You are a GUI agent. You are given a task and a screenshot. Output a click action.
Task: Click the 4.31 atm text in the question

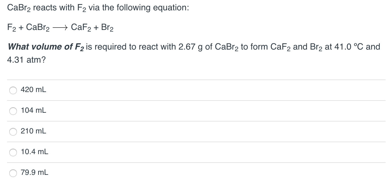click(26, 60)
